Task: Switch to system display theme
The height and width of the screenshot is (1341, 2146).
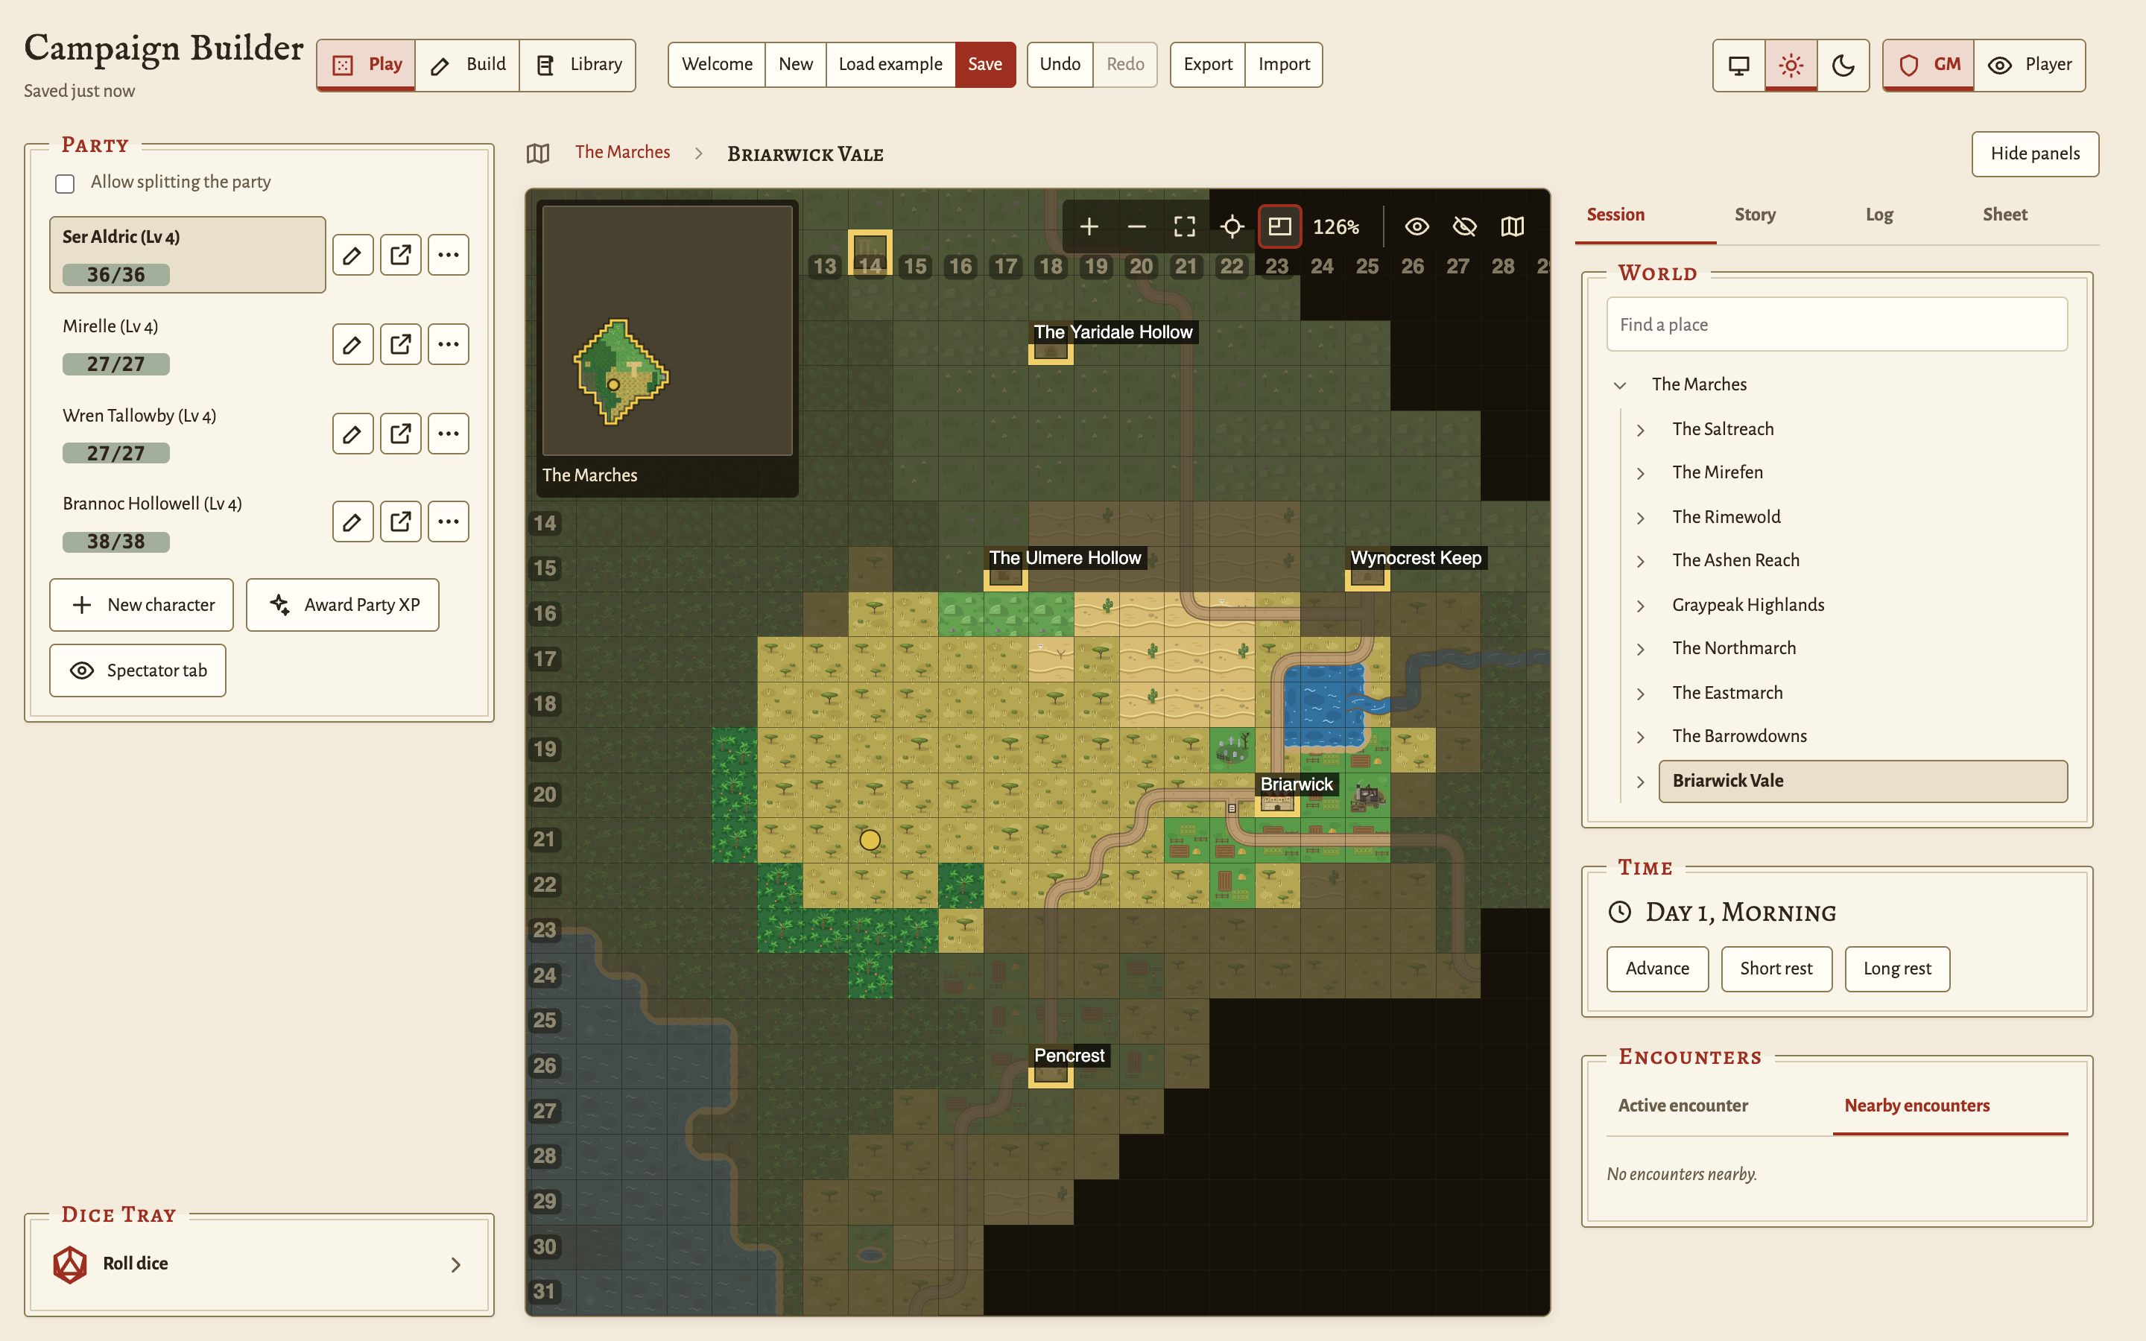Action: pyautogui.click(x=1739, y=65)
